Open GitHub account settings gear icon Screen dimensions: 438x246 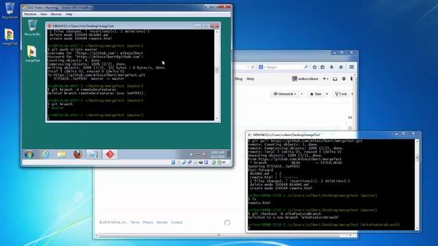coord(344,79)
